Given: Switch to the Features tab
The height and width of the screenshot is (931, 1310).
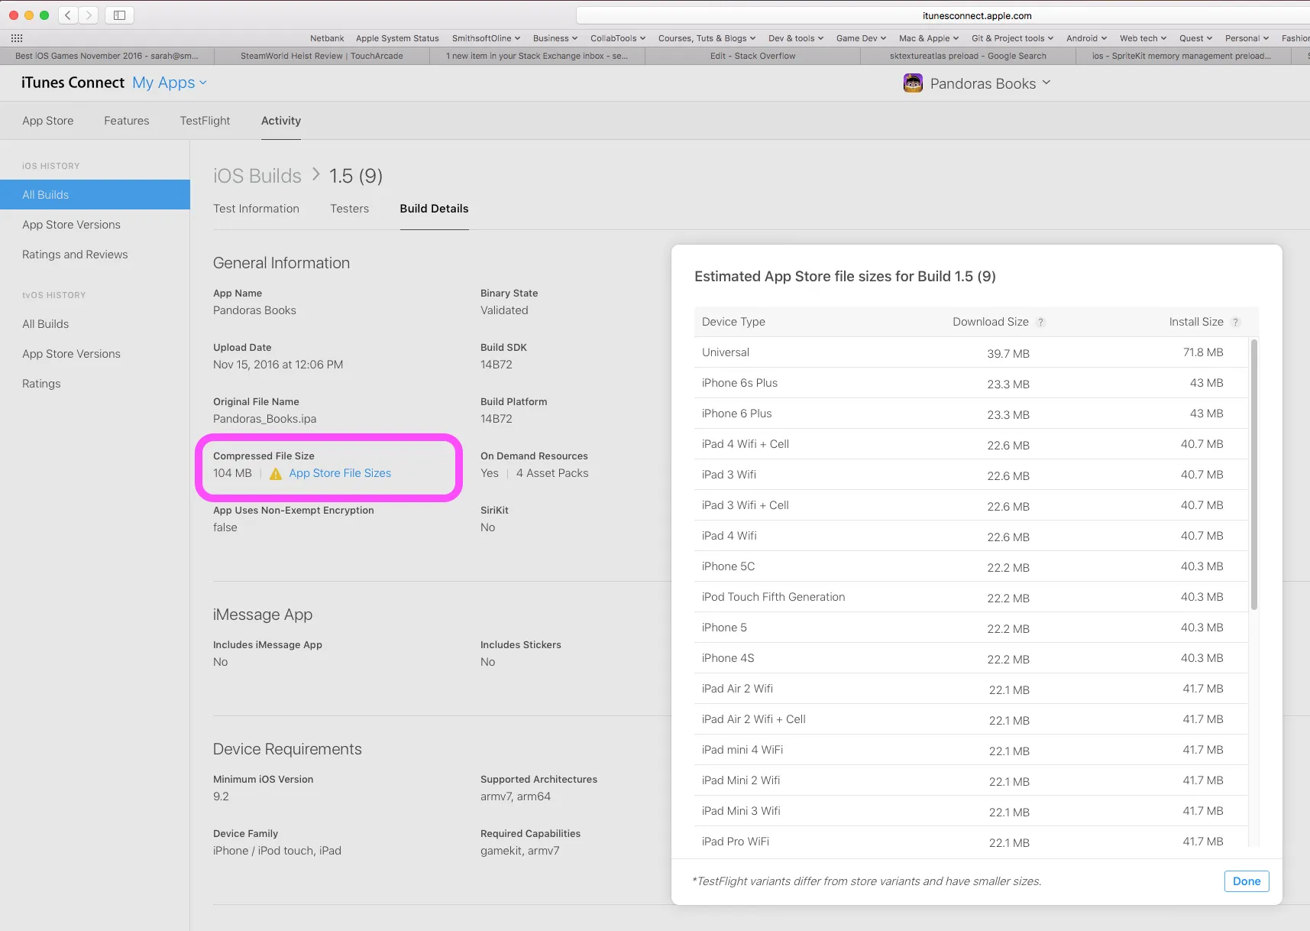Looking at the screenshot, I should (x=127, y=121).
